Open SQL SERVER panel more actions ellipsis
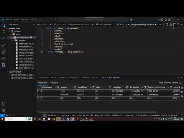Screen dimensions: 184x138 coord(33,25)
